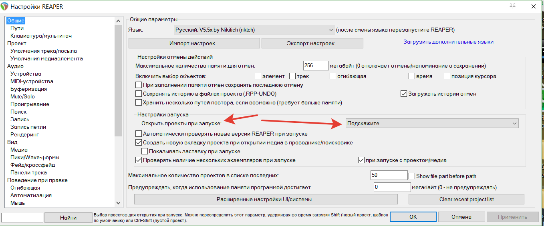Edit memory warning field showing 0
The width and height of the screenshot is (544, 226).
pyautogui.click(x=392, y=187)
